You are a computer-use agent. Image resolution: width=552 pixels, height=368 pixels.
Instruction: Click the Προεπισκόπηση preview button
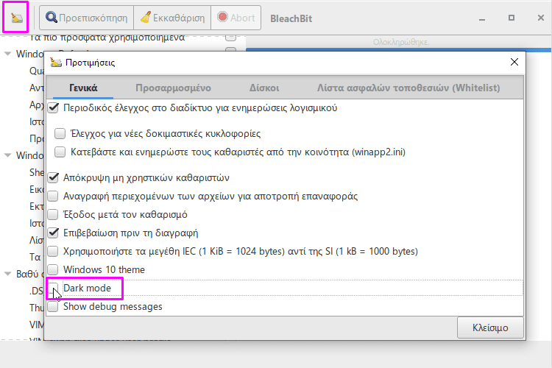point(86,18)
